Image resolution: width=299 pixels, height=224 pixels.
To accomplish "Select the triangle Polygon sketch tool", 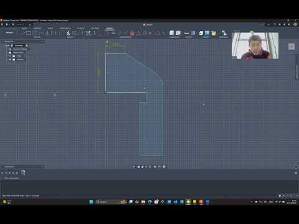I will point(47,33).
